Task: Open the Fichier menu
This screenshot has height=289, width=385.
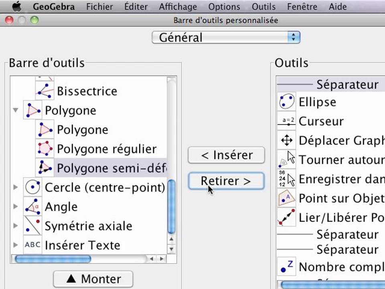Action: (x=99, y=7)
